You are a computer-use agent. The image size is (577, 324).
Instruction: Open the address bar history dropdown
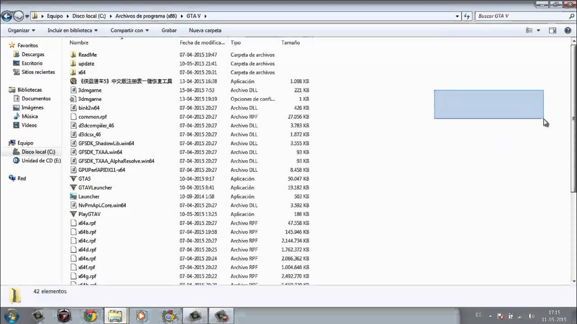pyautogui.click(x=458, y=16)
